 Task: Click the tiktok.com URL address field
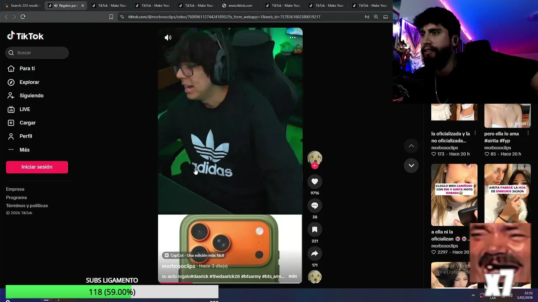[x=224, y=17]
